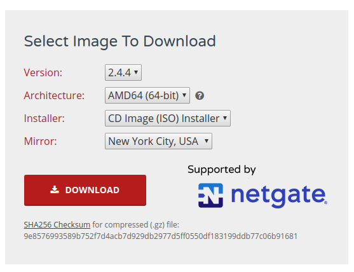Click the SHA256 checksum hash string
Screen dimensions: 354x272
161,236
